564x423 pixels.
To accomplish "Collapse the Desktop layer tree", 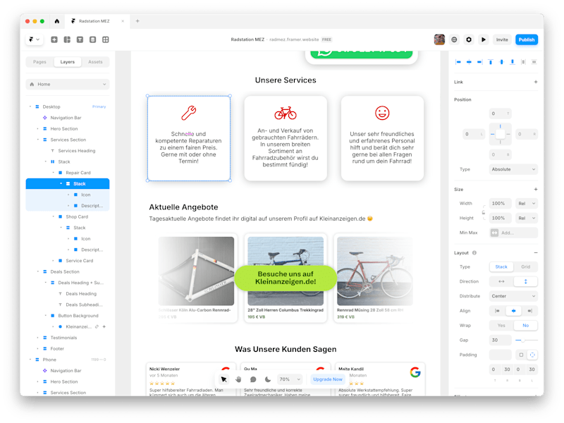I will [30, 107].
